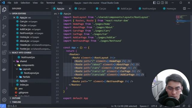This screenshot has width=192, height=108.
Task: Click Ln 18, Col 60 cursor position
Action: point(124,106)
